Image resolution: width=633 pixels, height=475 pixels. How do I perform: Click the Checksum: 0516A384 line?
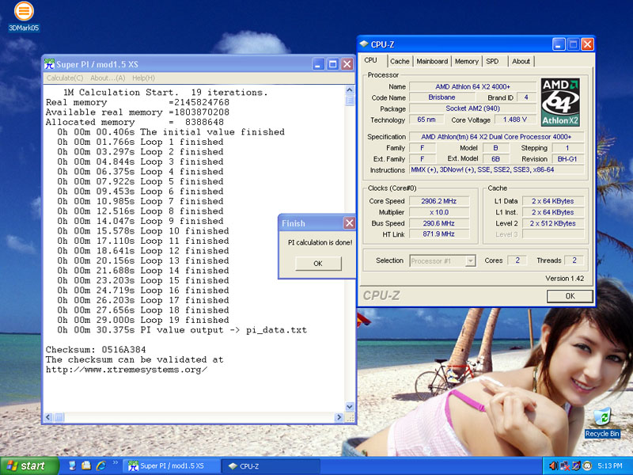pyautogui.click(x=96, y=350)
